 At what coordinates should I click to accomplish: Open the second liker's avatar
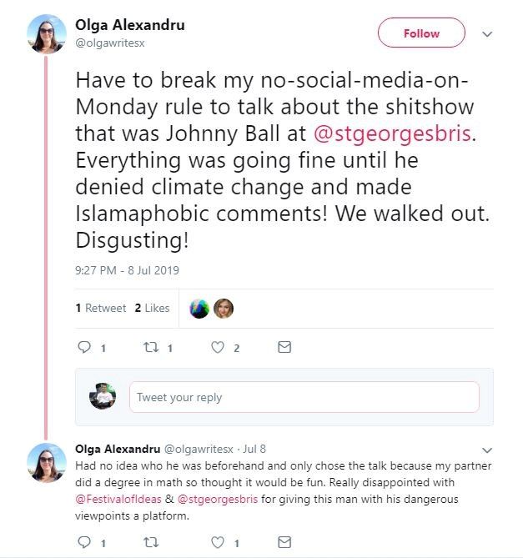(x=224, y=309)
